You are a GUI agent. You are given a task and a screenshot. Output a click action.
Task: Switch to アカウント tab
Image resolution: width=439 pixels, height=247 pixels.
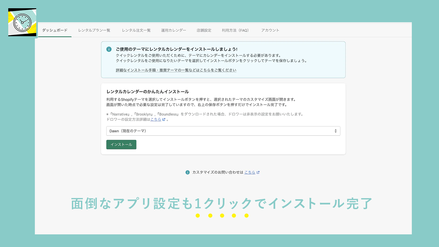pos(270,30)
